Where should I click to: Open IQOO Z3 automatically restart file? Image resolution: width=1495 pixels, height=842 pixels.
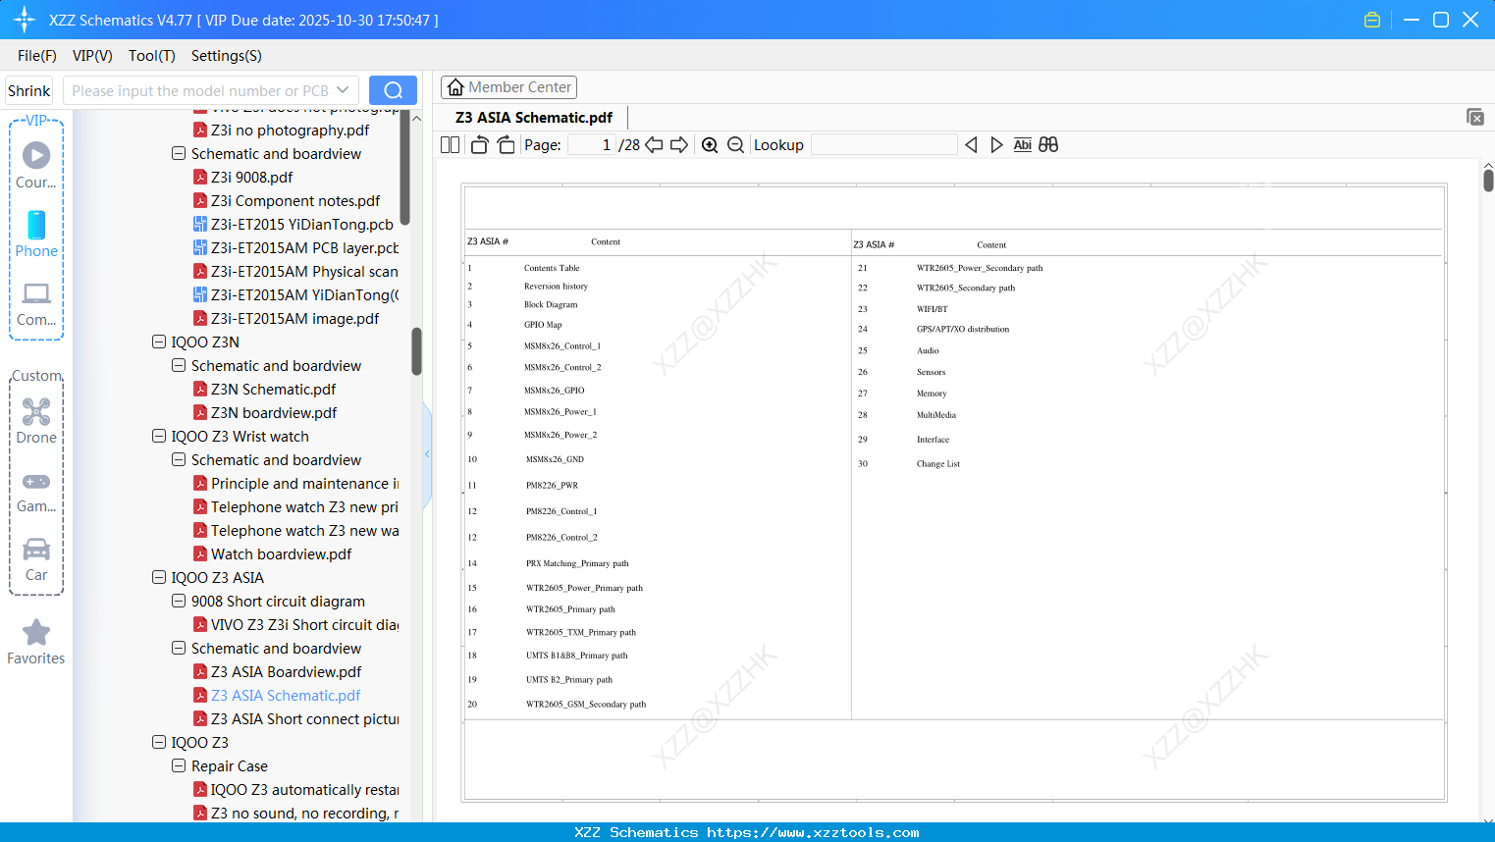point(295,790)
